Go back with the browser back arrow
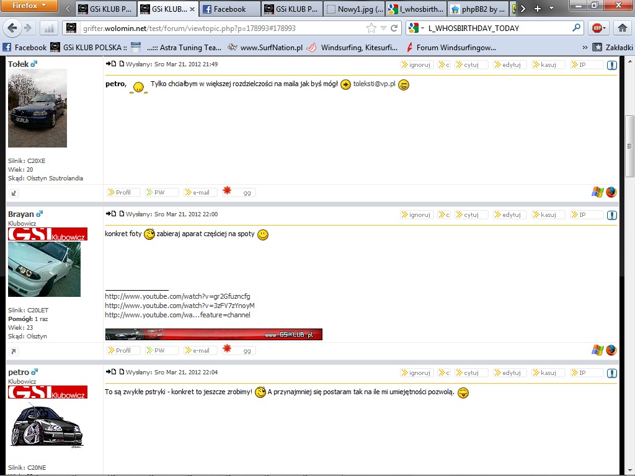 click(x=12, y=28)
